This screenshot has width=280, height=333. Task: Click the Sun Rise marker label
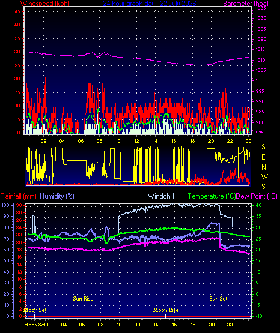point(83,299)
